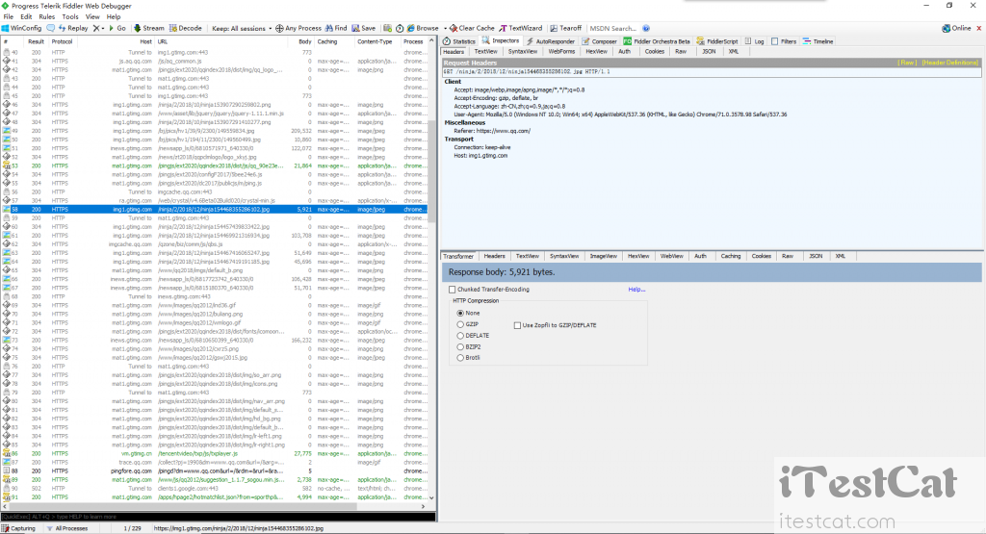
Task: Click Clear Cache toolbar button
Action: [x=472, y=28]
